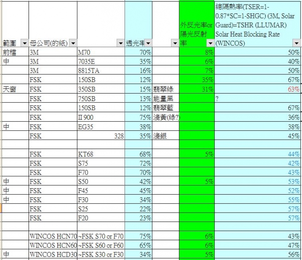Select the cell Ⅱ 900
This screenshot has width=302, height=260.
point(101,117)
